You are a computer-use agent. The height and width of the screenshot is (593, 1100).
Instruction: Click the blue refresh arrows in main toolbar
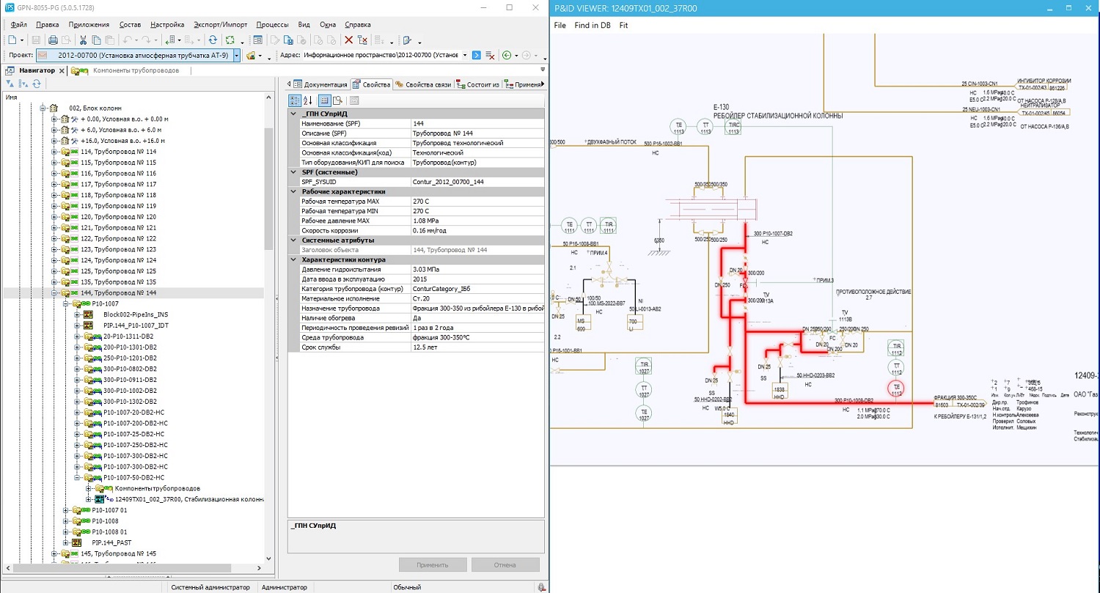point(213,40)
